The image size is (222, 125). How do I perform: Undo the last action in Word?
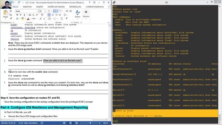[13, 2]
